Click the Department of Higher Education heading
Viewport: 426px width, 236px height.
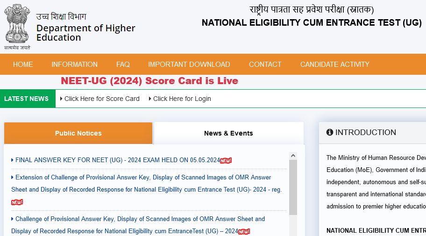pyautogui.click(x=85, y=33)
